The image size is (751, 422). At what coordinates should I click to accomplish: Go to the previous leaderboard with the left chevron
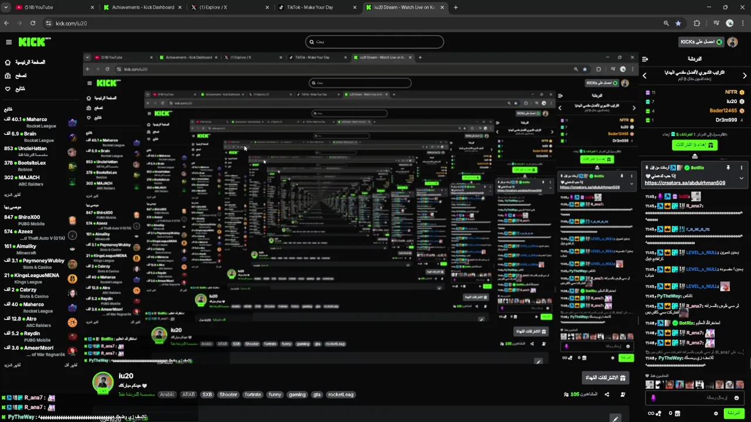644,76
